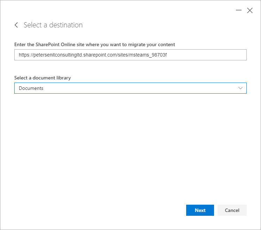261x230 pixels.
Task: Click the 'https://' beginning of the site address
Action: coord(26,55)
